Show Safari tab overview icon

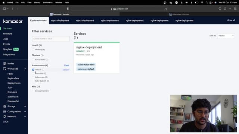[x=235, y=9]
